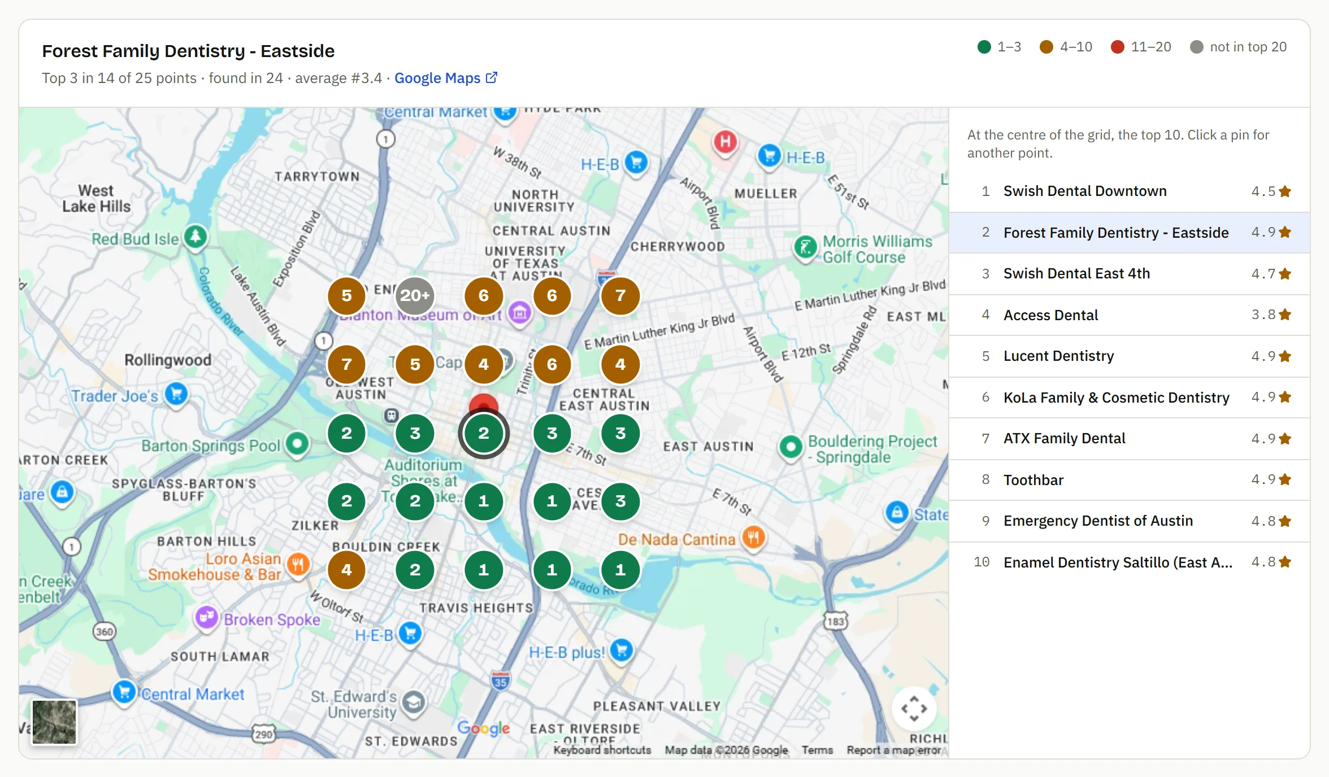Click the Google logo on map
The width and height of the screenshot is (1329, 777).
[483, 728]
